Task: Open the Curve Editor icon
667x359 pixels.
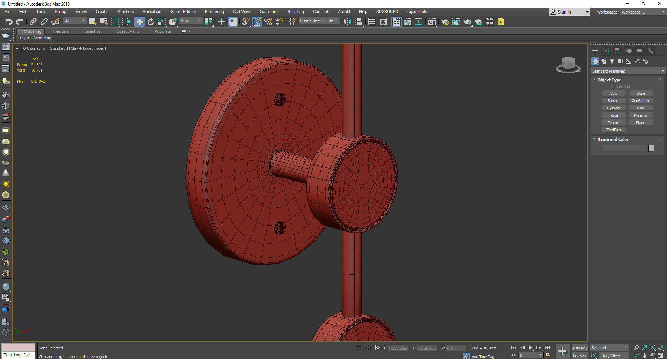Action: (x=407, y=22)
